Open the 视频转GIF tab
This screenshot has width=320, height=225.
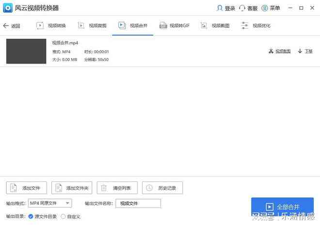point(174,26)
